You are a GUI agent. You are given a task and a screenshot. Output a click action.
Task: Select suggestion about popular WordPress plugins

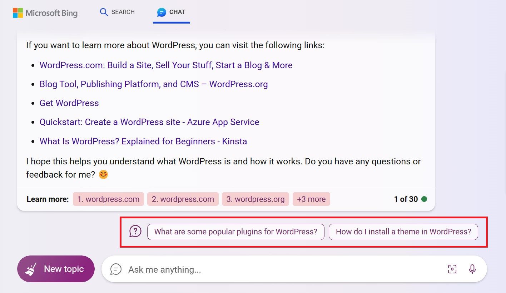coord(235,232)
